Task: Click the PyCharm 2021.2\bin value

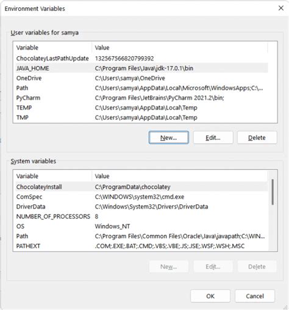Action: pyautogui.click(x=159, y=98)
